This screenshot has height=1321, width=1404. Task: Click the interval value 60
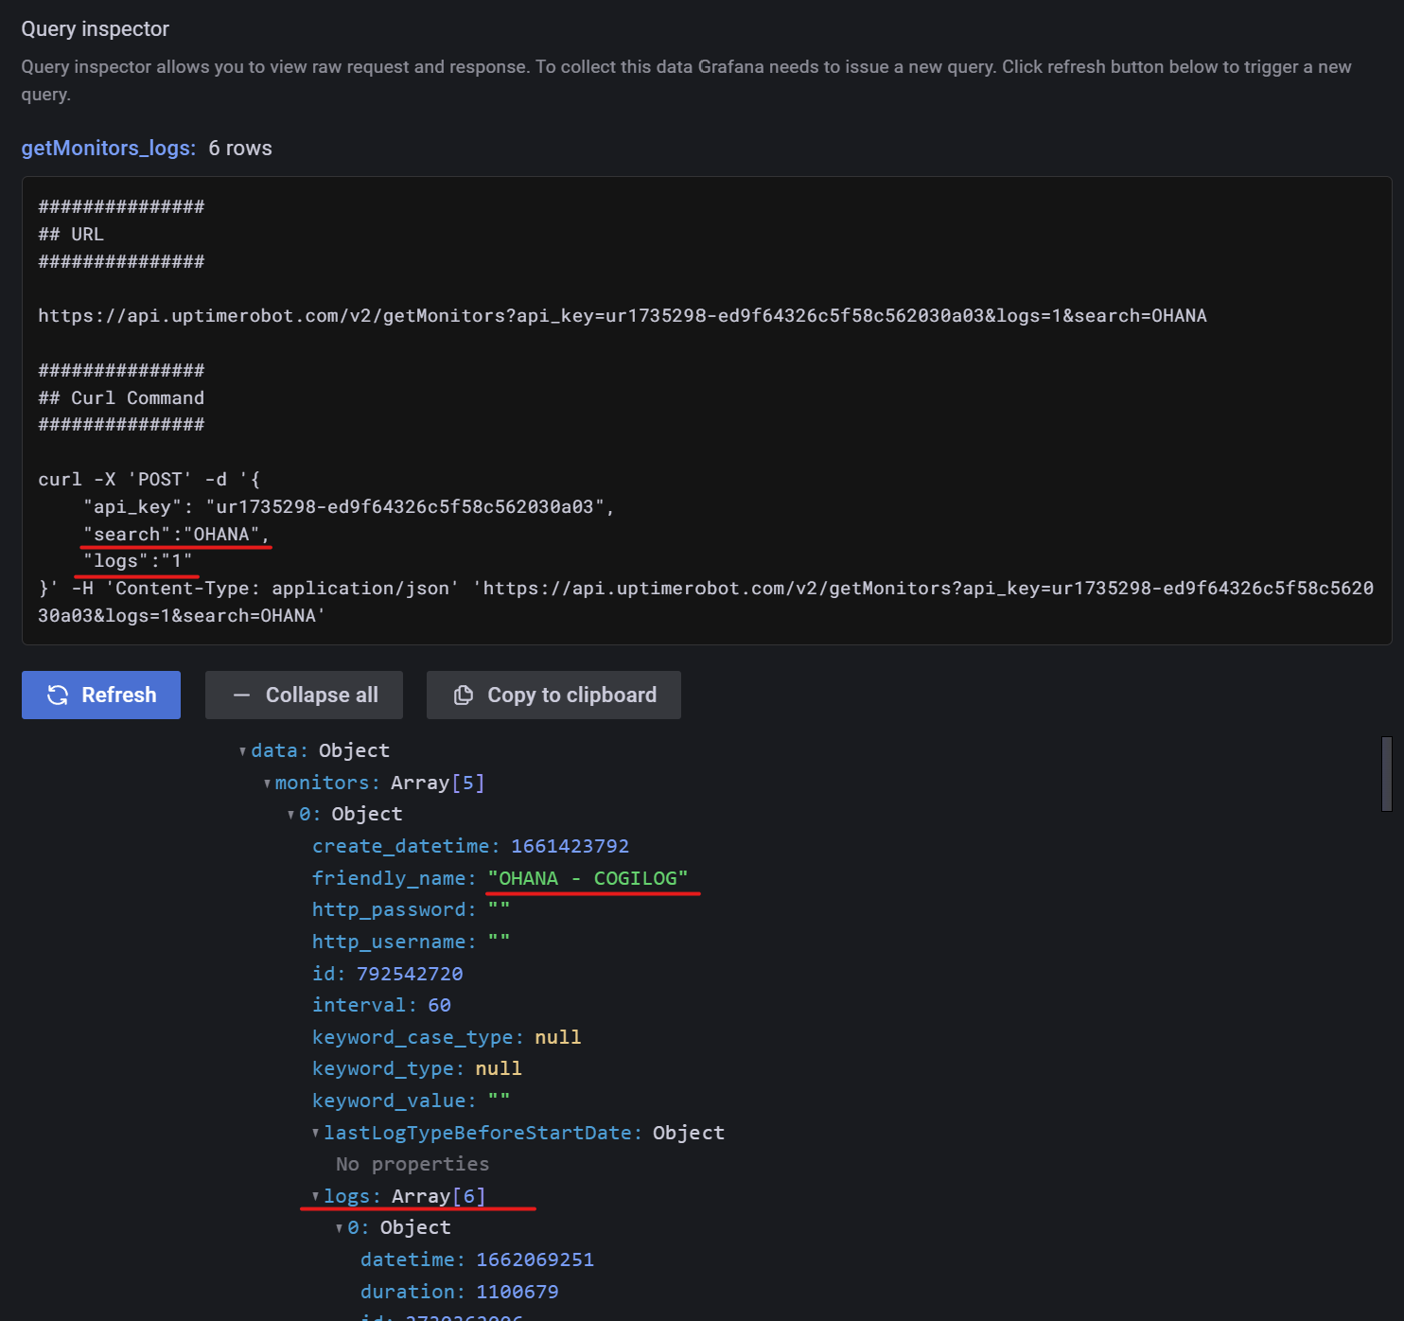440,1005
